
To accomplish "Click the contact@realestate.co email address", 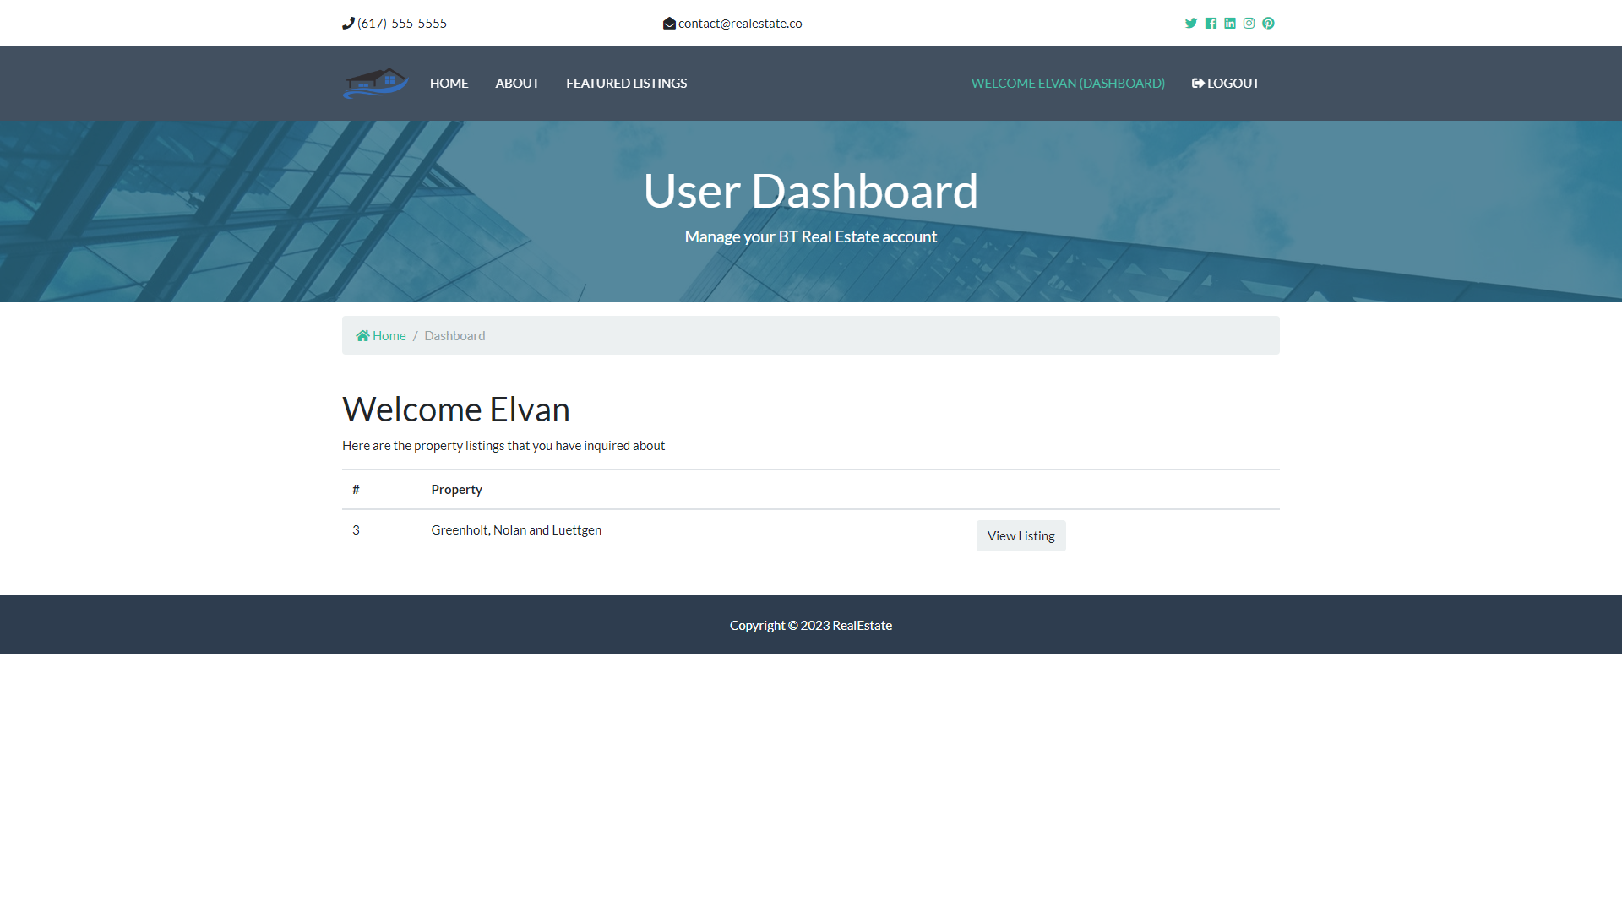I will point(740,24).
